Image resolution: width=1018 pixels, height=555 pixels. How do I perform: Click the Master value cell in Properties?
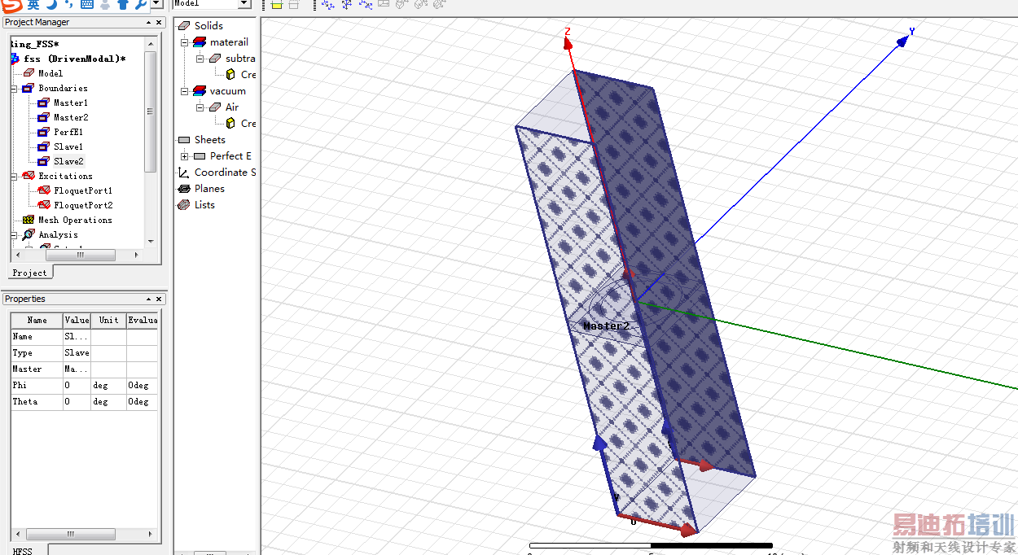point(77,369)
